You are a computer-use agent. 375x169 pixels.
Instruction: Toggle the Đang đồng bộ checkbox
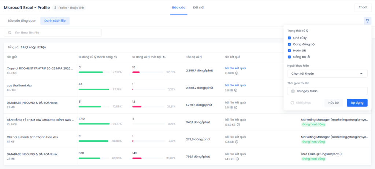pyautogui.click(x=289, y=44)
